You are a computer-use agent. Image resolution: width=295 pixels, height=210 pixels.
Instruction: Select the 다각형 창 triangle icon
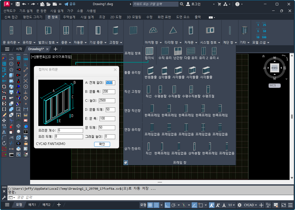173,30
